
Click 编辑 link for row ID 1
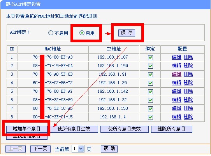(x=176, y=57)
